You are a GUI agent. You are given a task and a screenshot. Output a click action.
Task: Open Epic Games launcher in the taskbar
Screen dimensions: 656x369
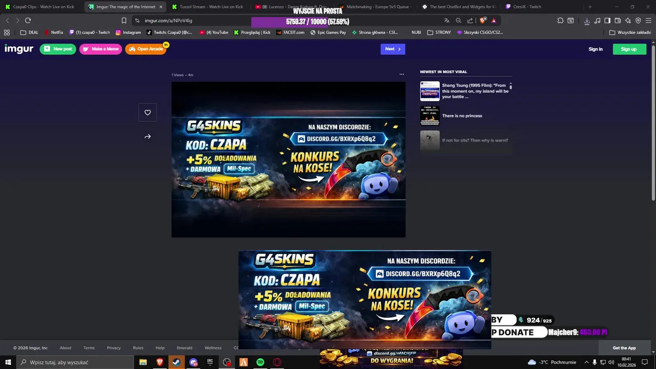210,362
